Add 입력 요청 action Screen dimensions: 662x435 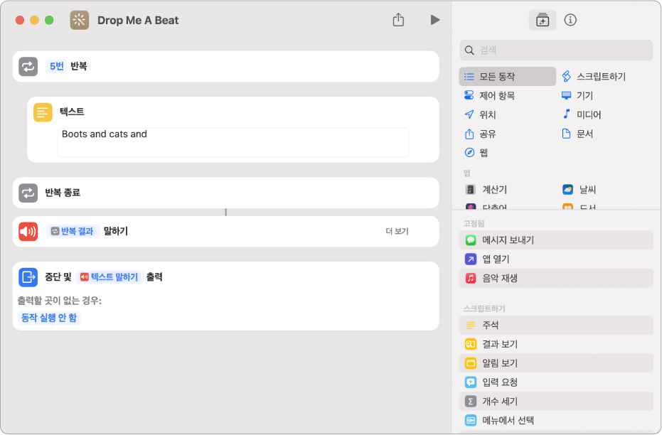point(556,382)
